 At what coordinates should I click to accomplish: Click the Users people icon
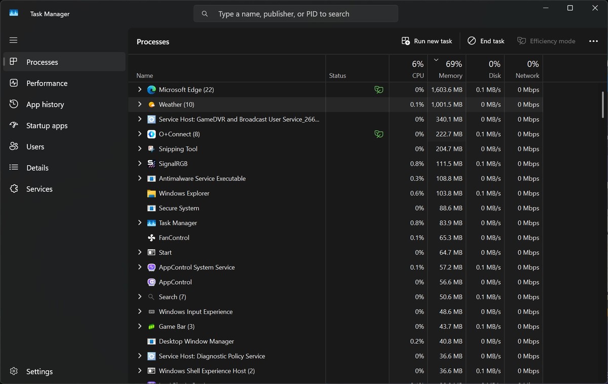(x=14, y=146)
